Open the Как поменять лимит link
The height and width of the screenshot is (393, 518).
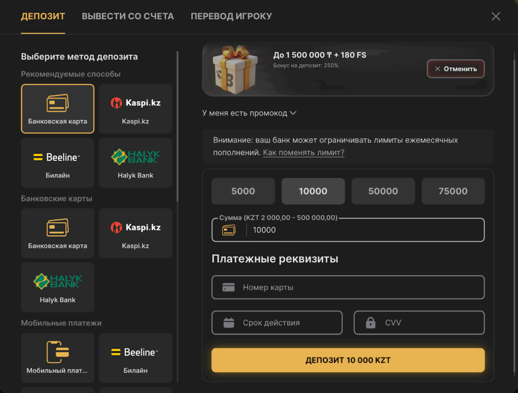pyautogui.click(x=304, y=153)
